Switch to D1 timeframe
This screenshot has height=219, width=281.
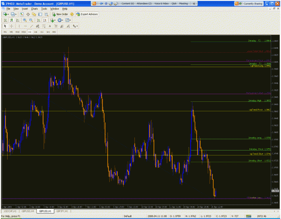(x=42, y=32)
